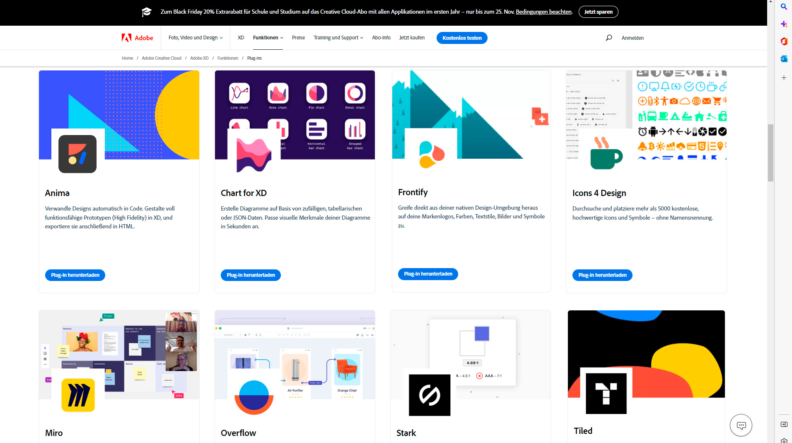This screenshot has width=792, height=443.
Task: Click the page vertical scrollbar thumb
Action: (770, 153)
